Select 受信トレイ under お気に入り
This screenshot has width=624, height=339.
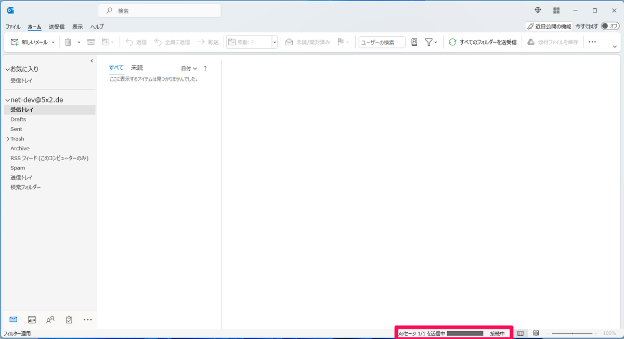point(22,81)
